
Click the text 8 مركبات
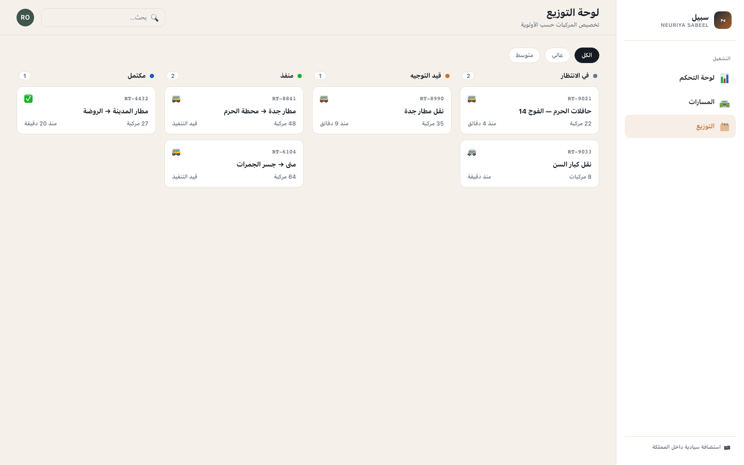[x=580, y=177]
